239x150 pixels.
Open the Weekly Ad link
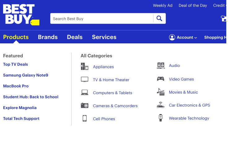pos(163,6)
